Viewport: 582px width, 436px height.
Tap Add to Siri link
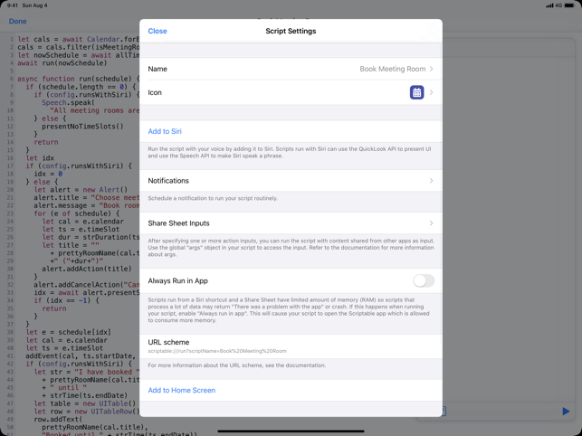(165, 131)
